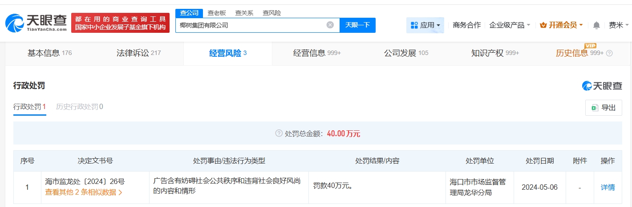Expand the 应用 apps dropdown

point(425,25)
